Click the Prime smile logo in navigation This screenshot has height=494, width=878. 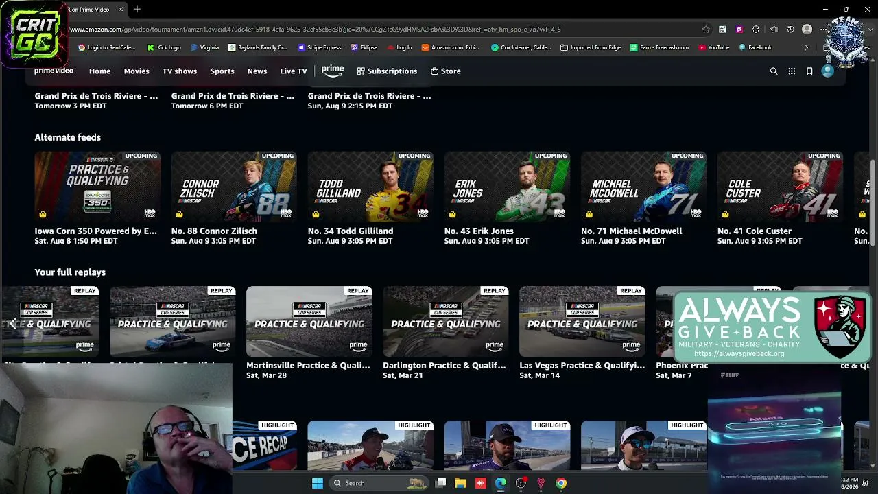click(333, 71)
